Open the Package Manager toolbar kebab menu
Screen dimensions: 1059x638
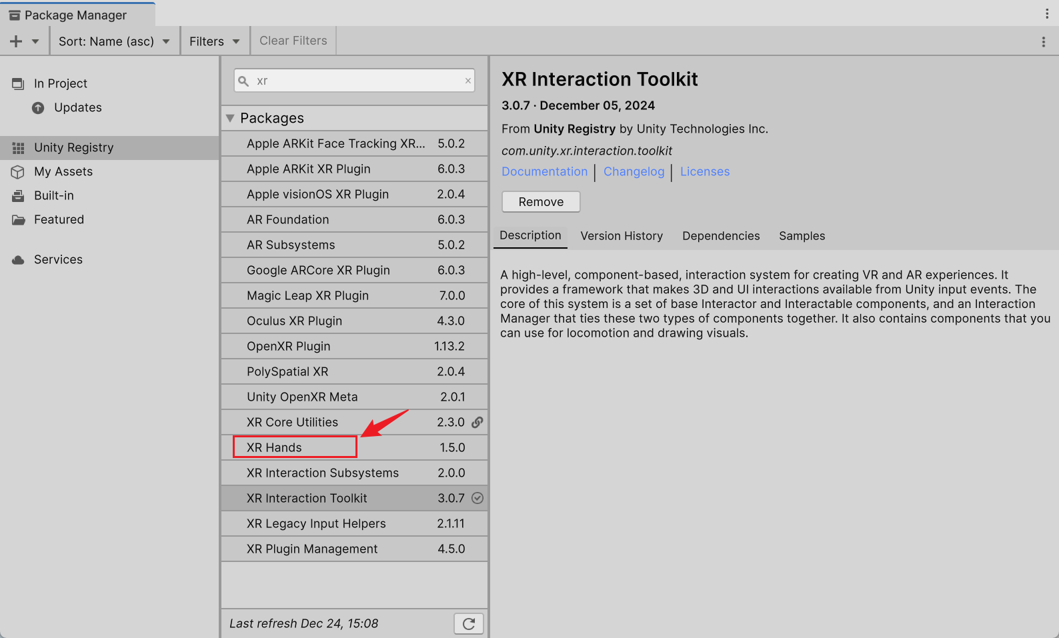(x=1043, y=42)
